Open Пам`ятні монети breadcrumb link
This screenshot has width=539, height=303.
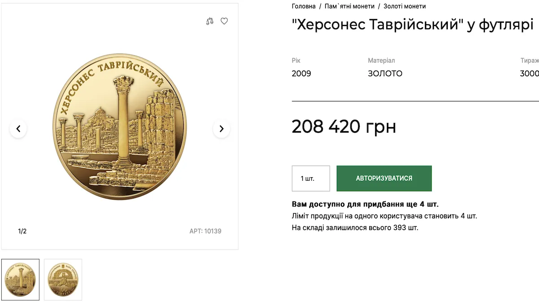[x=349, y=6]
